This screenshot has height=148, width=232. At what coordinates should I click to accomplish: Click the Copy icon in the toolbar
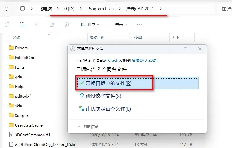point(7,25)
